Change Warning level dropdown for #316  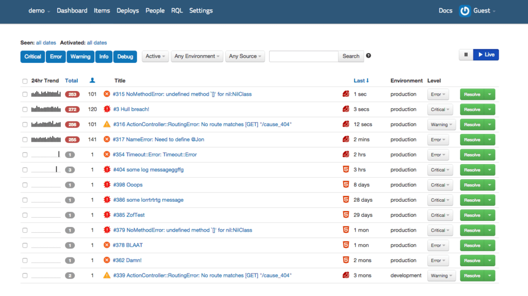(x=441, y=125)
